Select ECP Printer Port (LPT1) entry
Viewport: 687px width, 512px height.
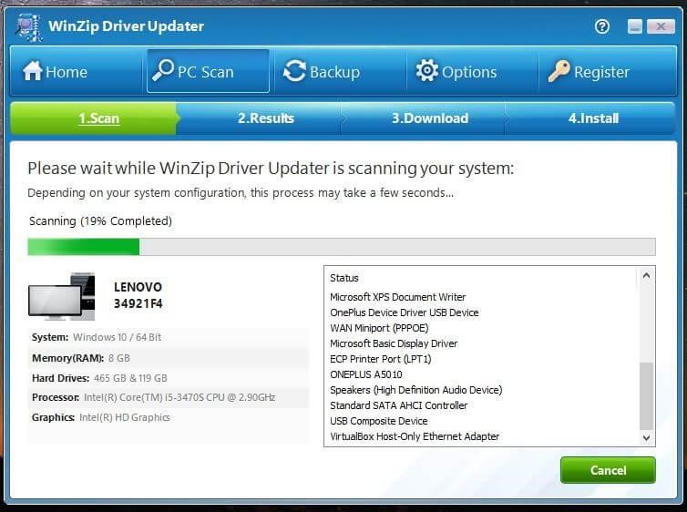tap(381, 359)
